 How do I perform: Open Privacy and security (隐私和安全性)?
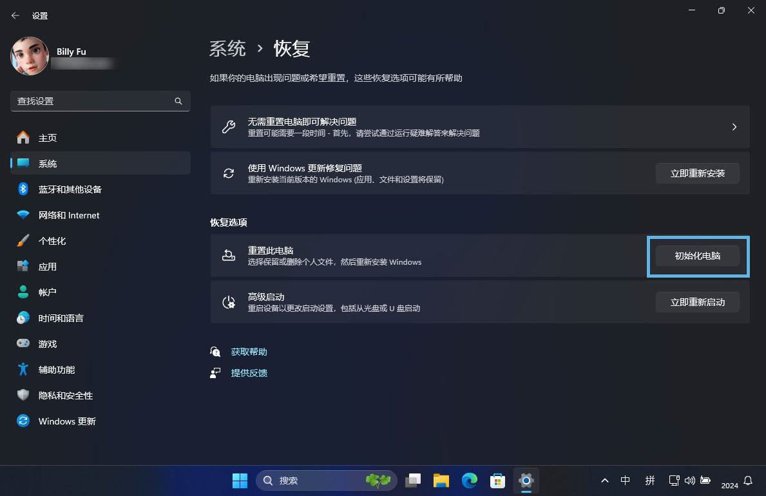click(65, 396)
